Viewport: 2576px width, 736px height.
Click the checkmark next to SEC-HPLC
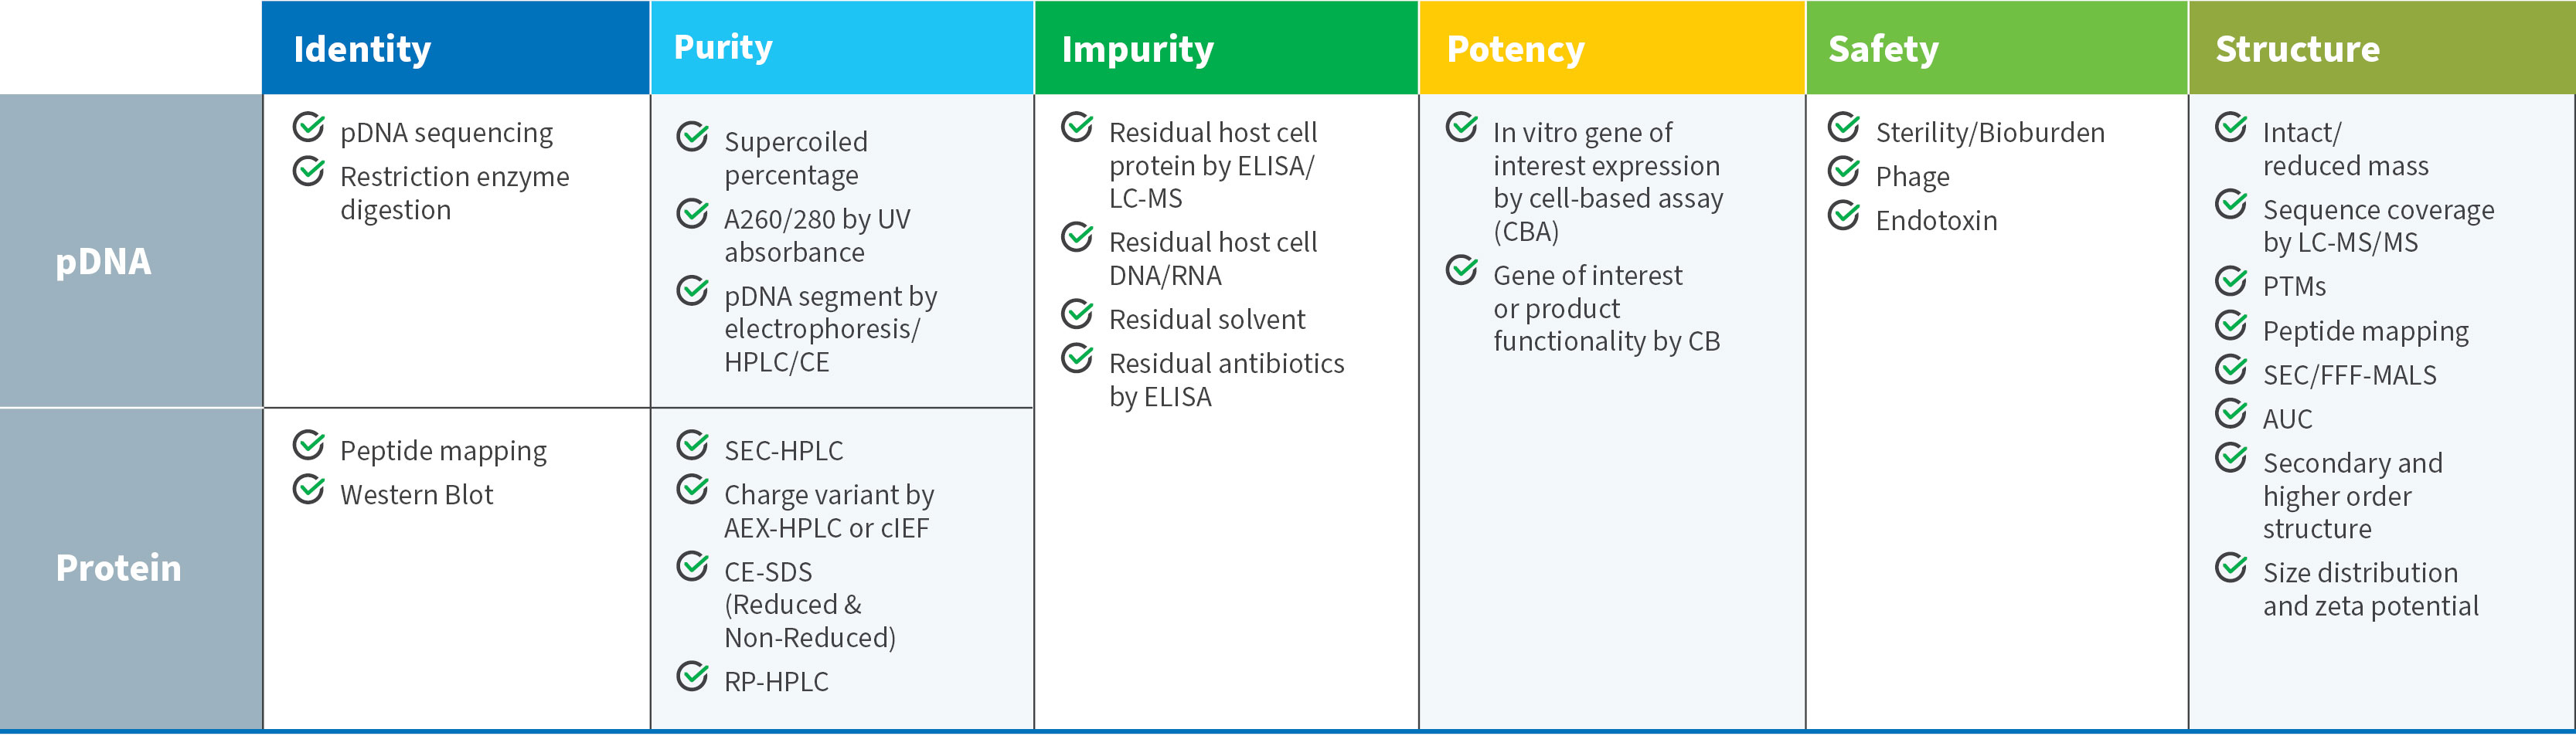[x=692, y=446]
